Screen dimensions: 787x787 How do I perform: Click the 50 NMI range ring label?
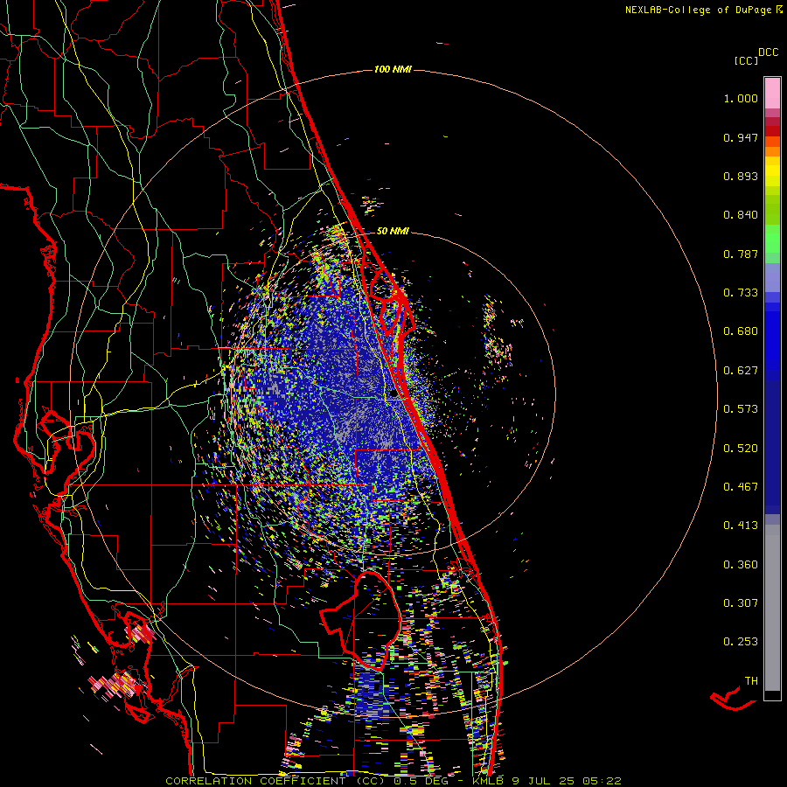[x=393, y=231]
